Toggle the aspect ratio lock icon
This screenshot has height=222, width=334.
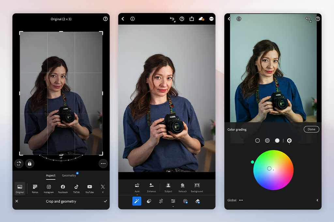30,163
